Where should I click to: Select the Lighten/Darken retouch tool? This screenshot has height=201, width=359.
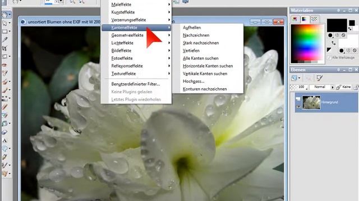[x=4, y=98]
